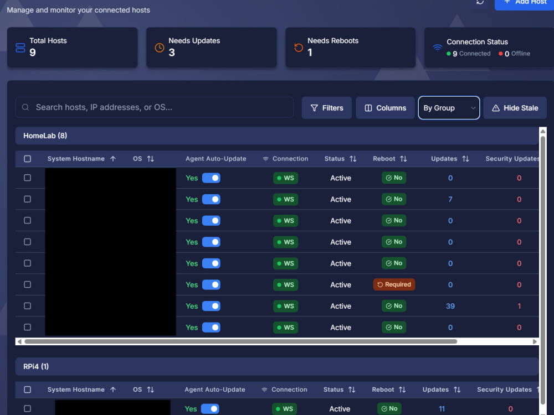Screen dimensions: 554x415
Task: Click the Needs Reboots rotate icon
Action: (299, 48)
